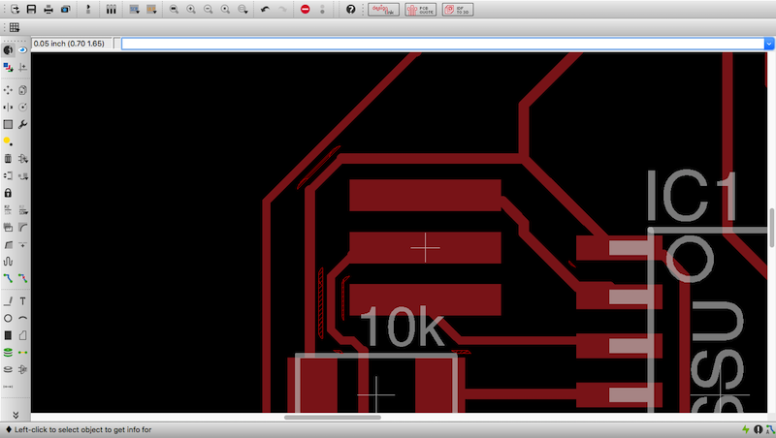Open the Display layers tool

coord(8,67)
